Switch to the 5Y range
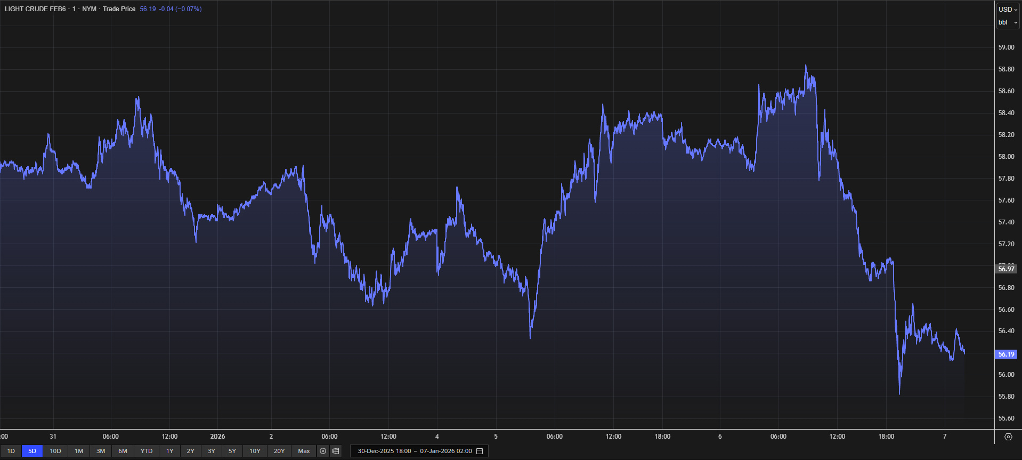Viewport: 1022px width, 460px height. pos(232,451)
